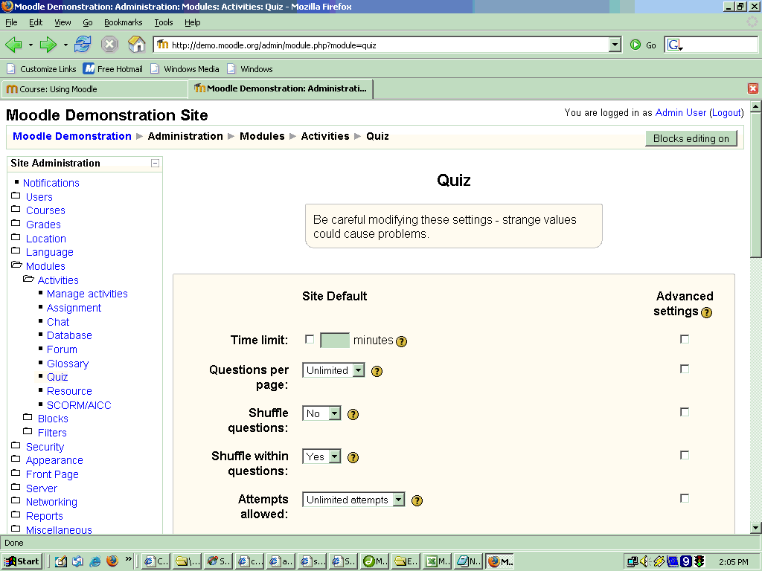This screenshot has width=762, height=571.
Task: Open the File menu
Action: (11, 22)
